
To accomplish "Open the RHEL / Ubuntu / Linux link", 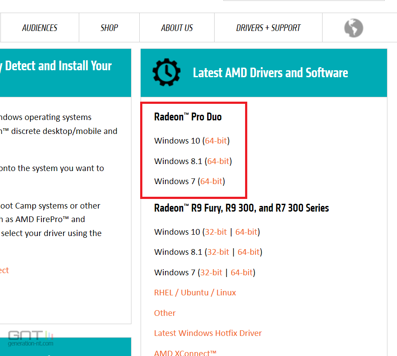I will 195,293.
